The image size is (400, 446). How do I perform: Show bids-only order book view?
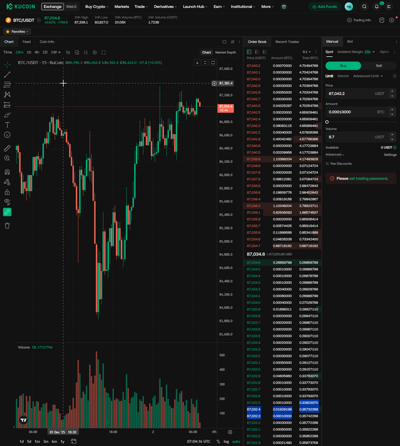click(264, 52)
